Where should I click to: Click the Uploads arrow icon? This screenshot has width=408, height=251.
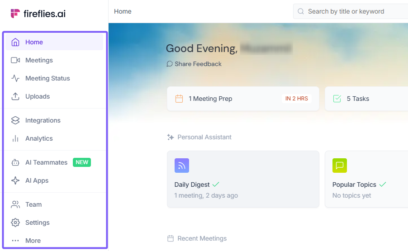coord(15,96)
